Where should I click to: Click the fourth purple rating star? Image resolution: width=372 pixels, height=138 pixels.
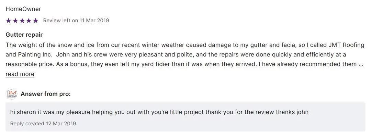pos(29,21)
